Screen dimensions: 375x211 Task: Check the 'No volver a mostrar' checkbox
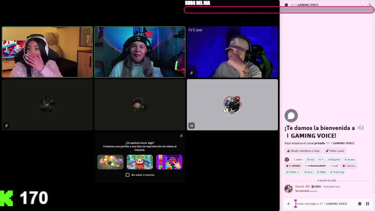coord(127,175)
